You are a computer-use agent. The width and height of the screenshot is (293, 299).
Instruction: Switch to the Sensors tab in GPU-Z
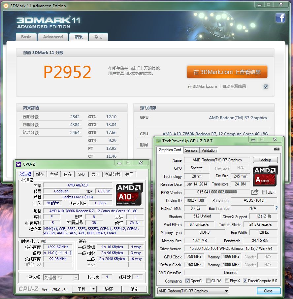pos(191,150)
